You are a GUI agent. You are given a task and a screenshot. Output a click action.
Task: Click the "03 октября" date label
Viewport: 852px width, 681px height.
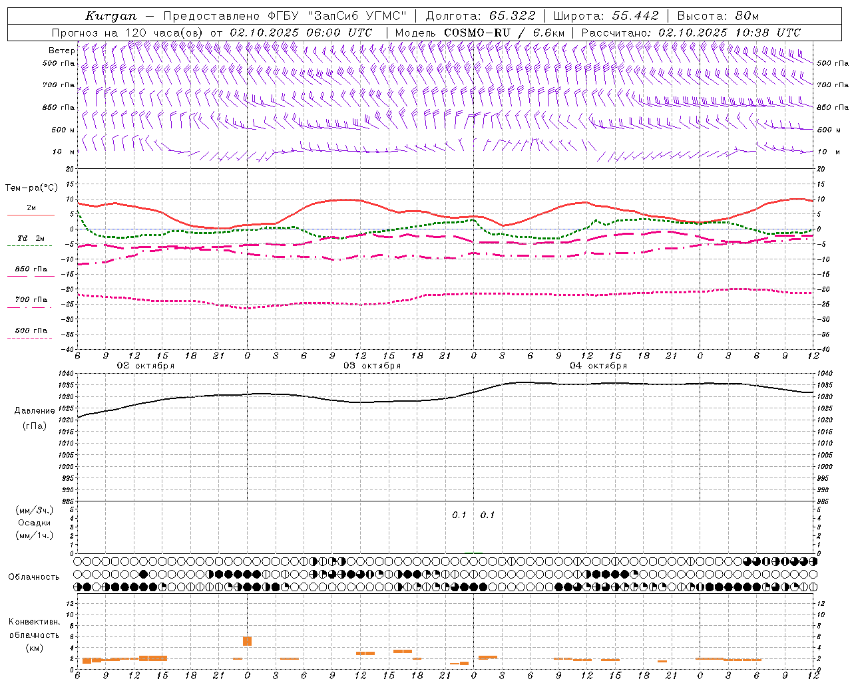pos(372,366)
